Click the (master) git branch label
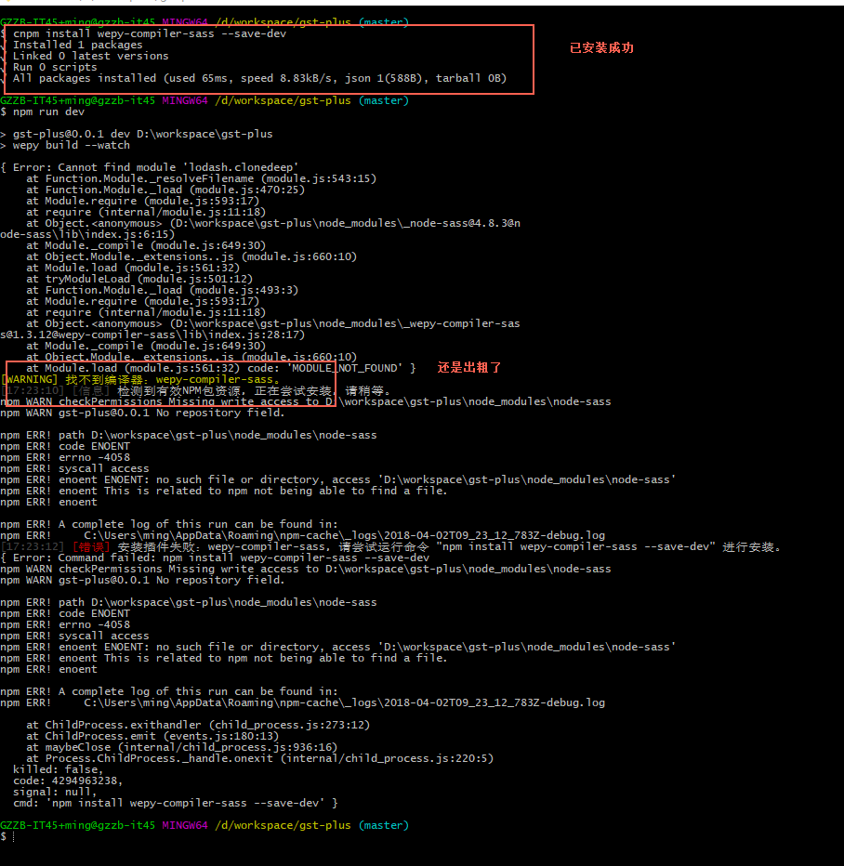The width and height of the screenshot is (844, 866). coord(389,824)
